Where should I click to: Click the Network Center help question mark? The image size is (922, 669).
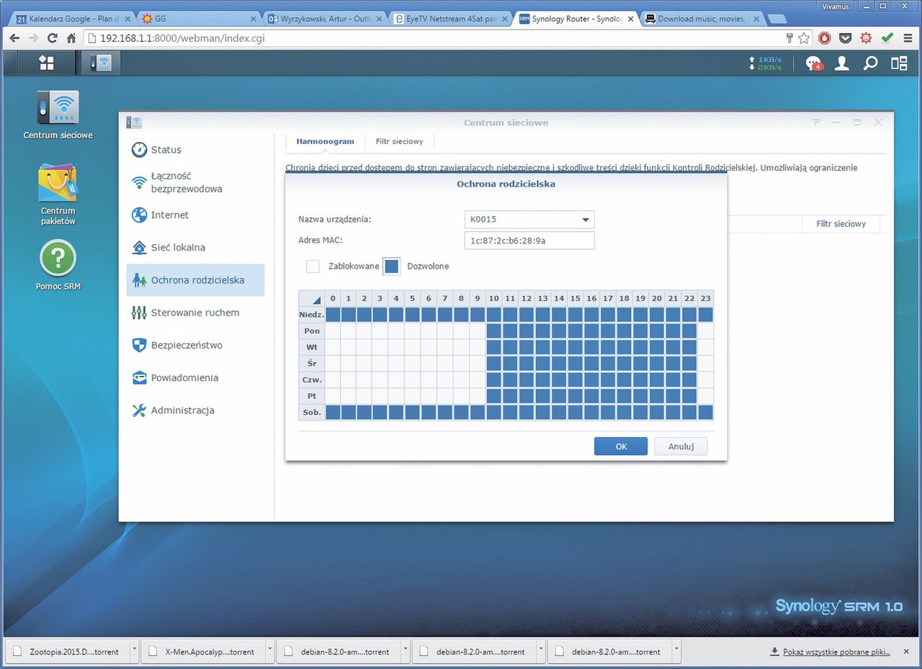[816, 122]
